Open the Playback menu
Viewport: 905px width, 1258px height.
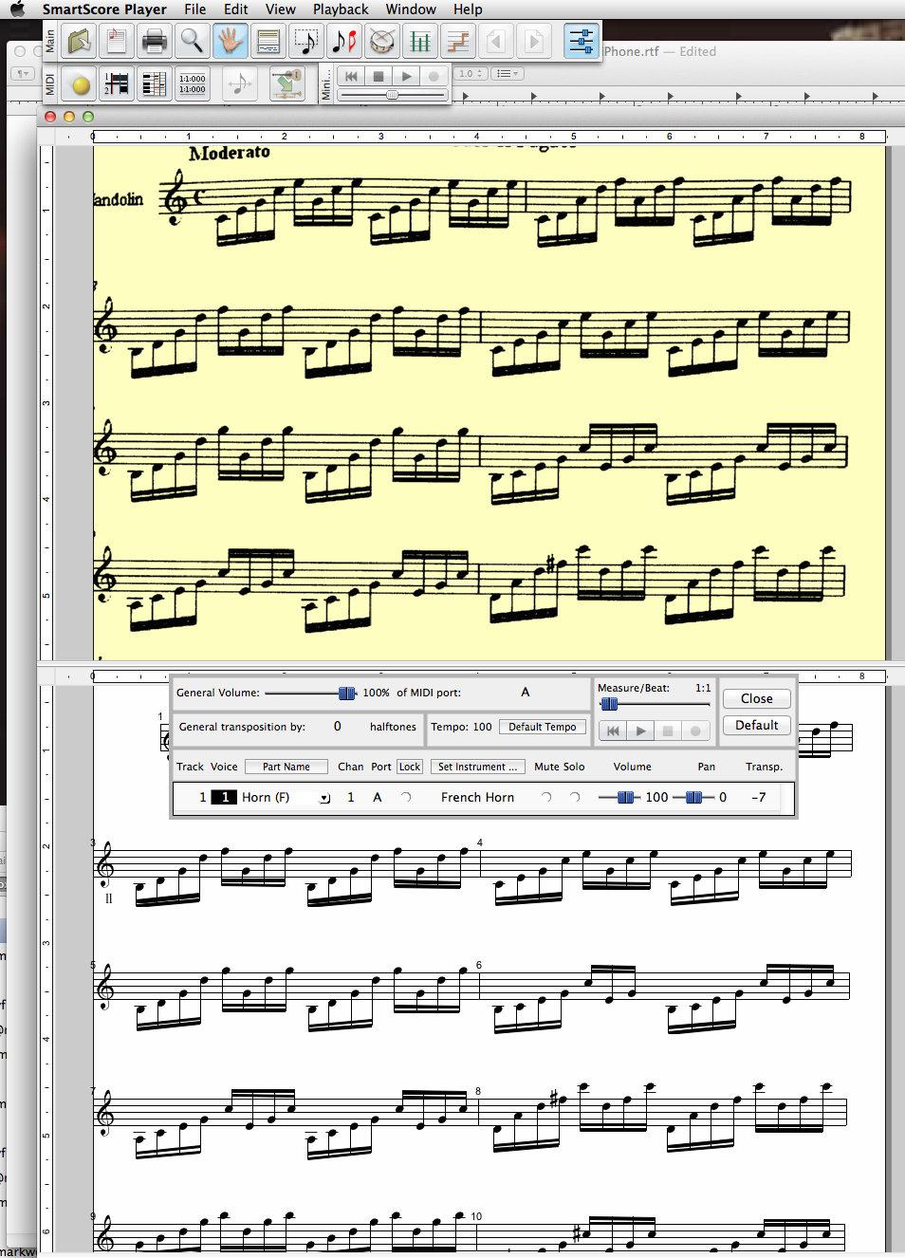[x=340, y=9]
